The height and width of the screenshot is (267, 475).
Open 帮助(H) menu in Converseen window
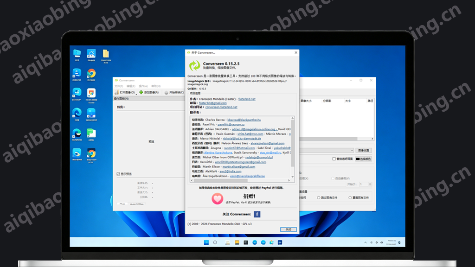coord(156,86)
